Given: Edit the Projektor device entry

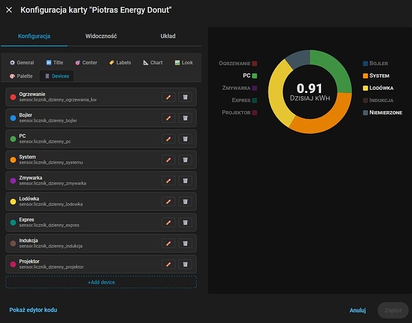Looking at the screenshot, I should (x=169, y=264).
